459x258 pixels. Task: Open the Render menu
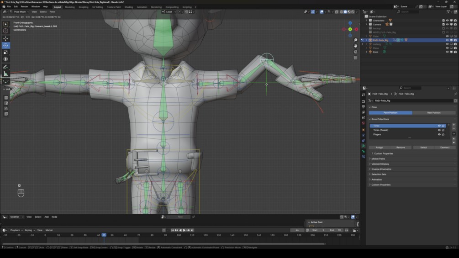point(24,7)
